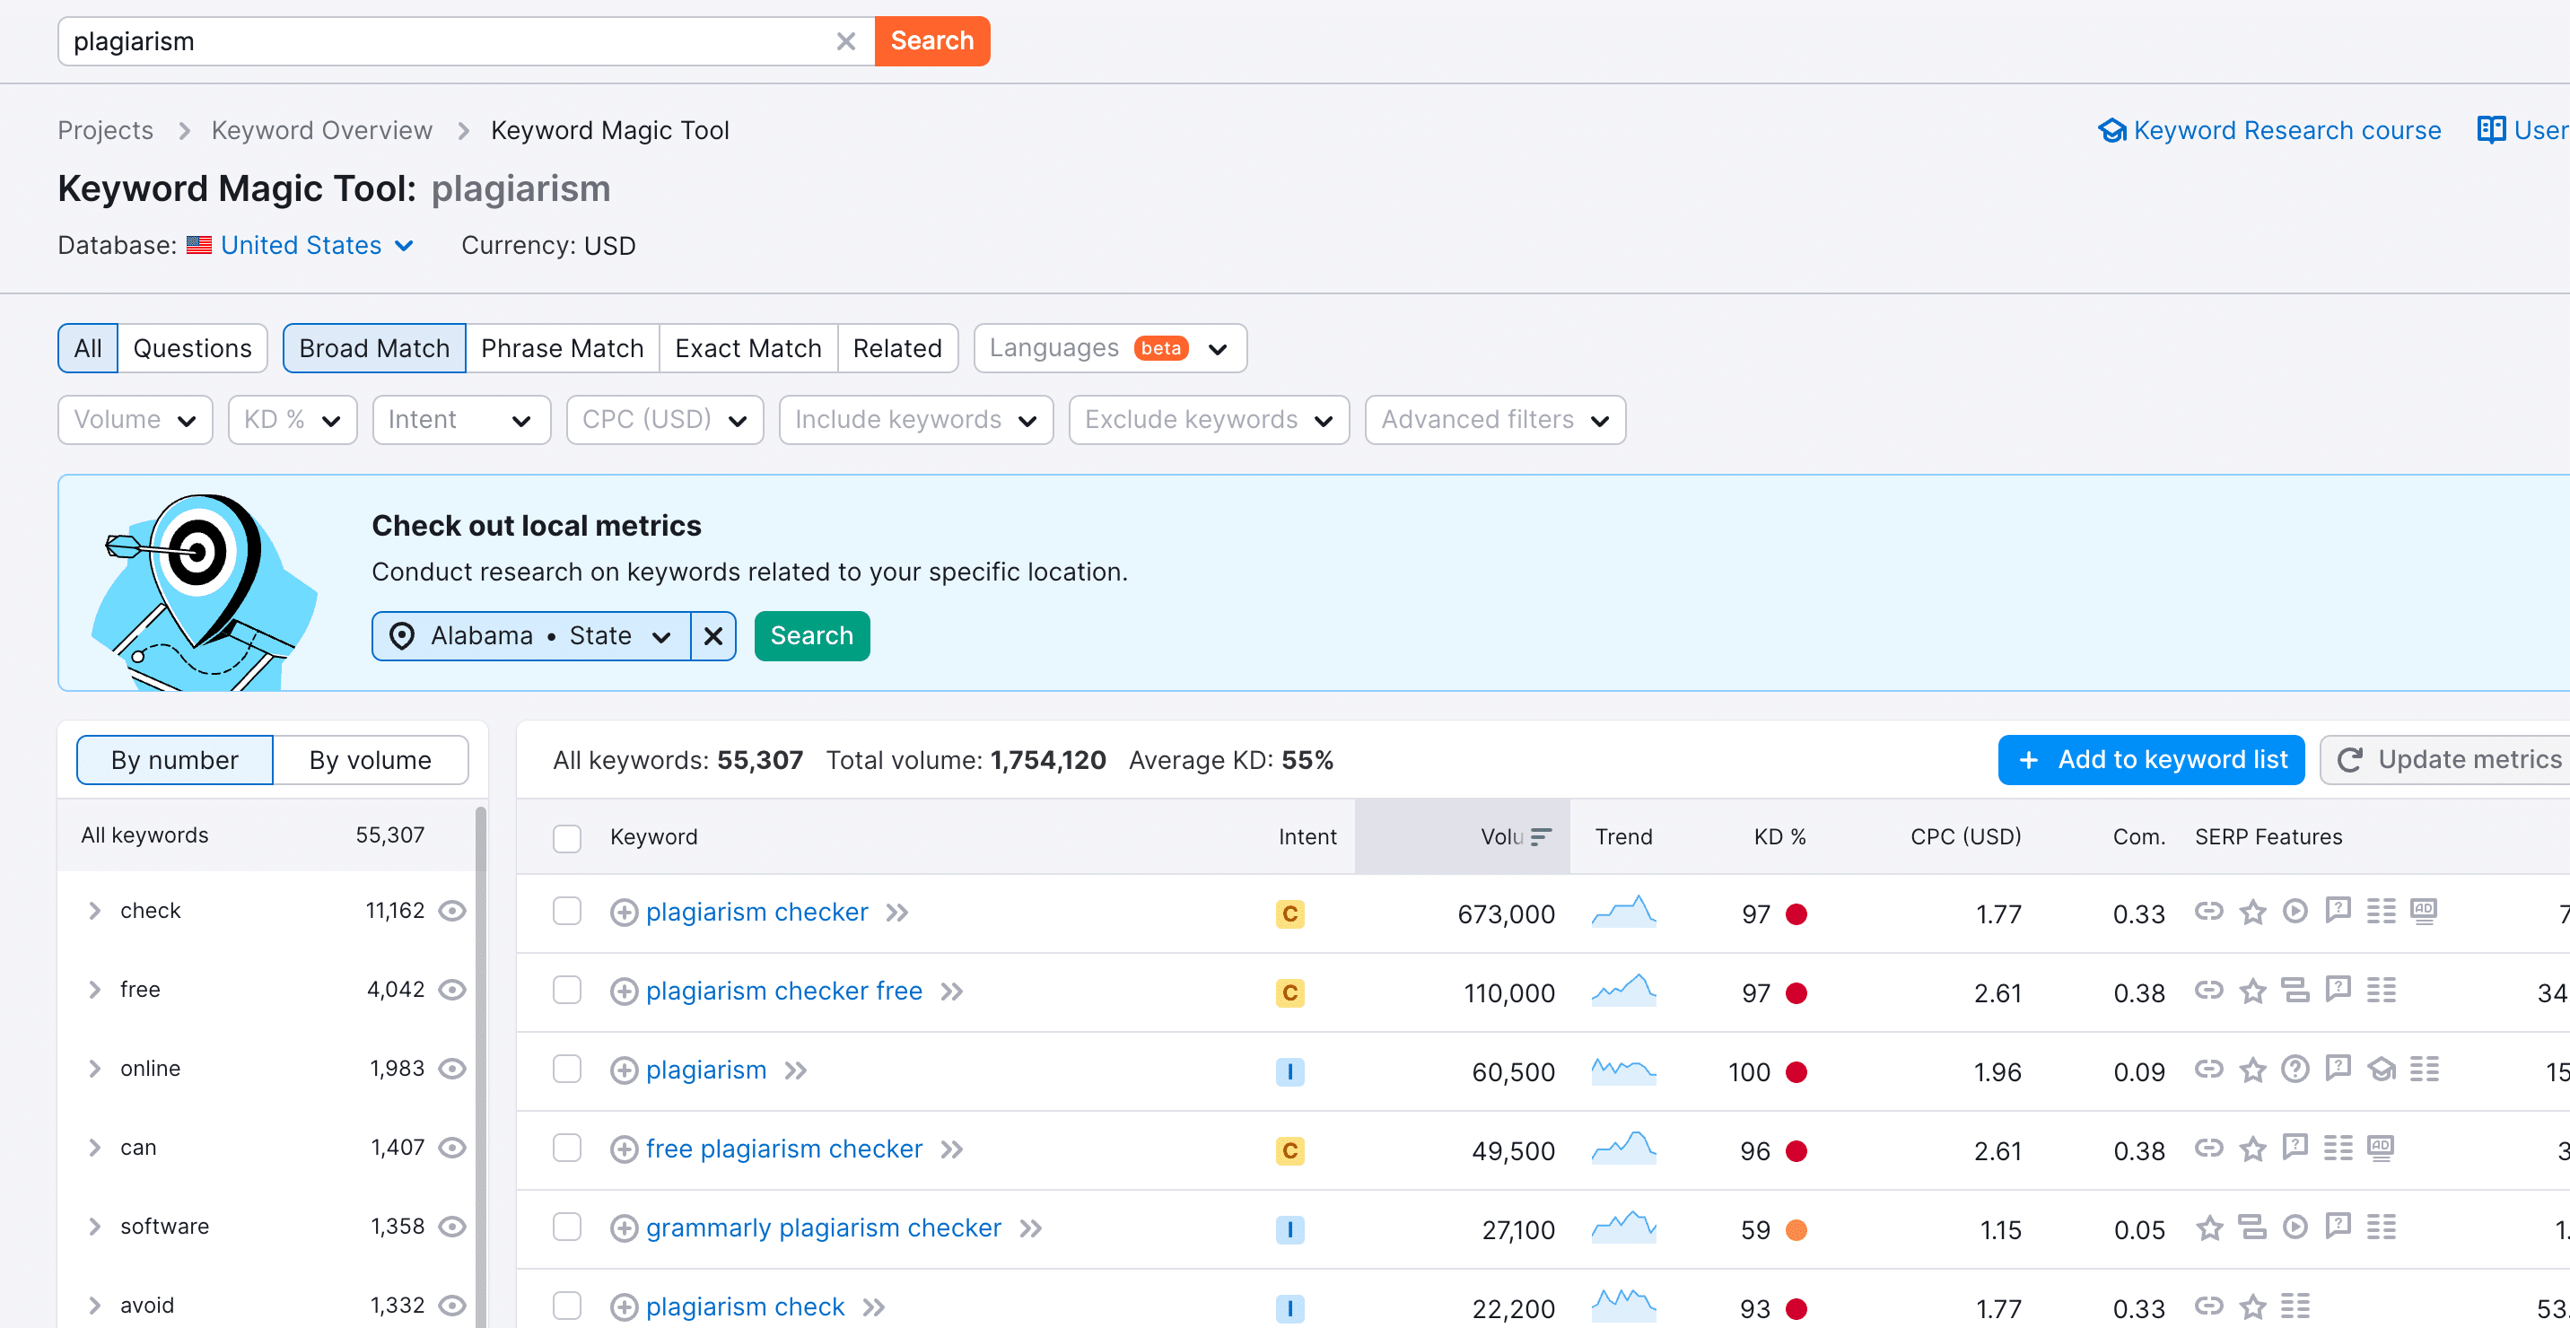Click plus icon beside free plagiarism checker
The image size is (2570, 1328).
625,1149
